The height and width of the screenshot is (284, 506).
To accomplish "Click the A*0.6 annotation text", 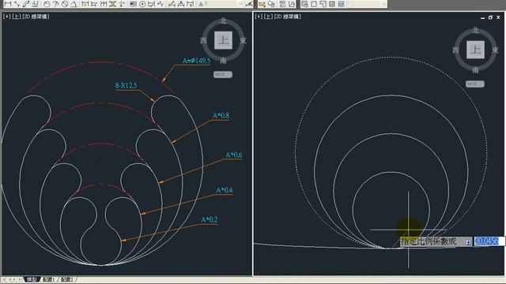I will point(234,155).
